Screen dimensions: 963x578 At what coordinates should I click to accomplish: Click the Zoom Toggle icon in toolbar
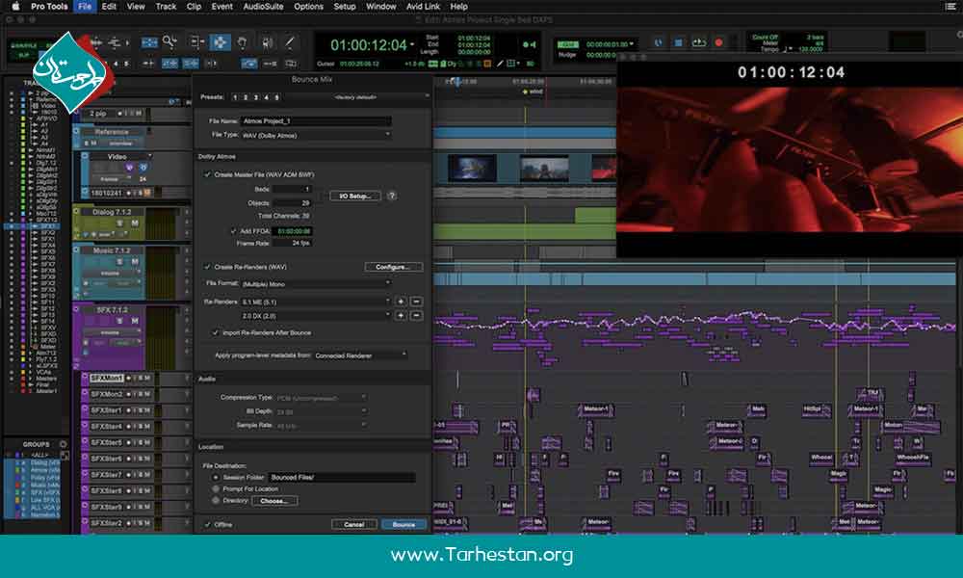tap(149, 41)
